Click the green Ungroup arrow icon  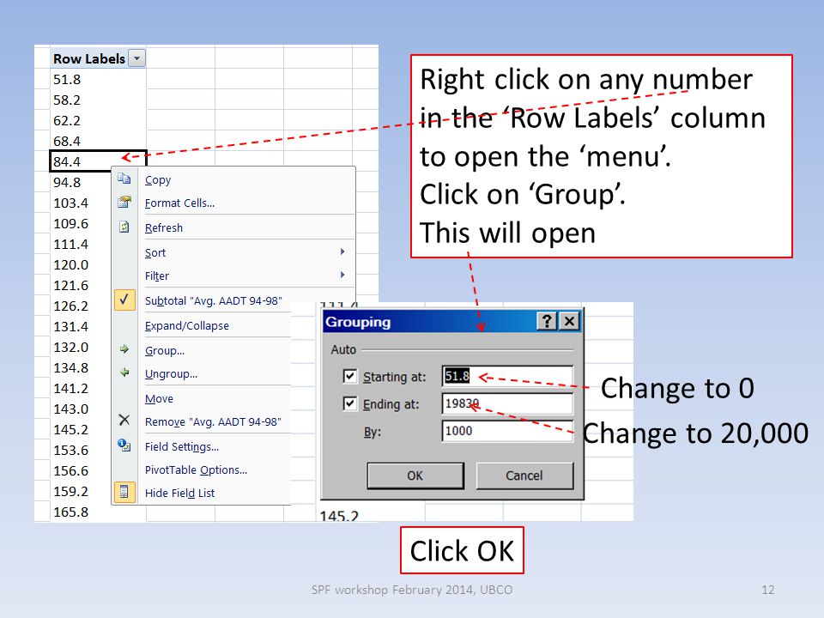124,373
